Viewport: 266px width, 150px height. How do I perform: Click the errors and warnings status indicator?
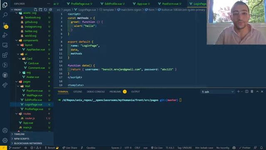point(36,148)
